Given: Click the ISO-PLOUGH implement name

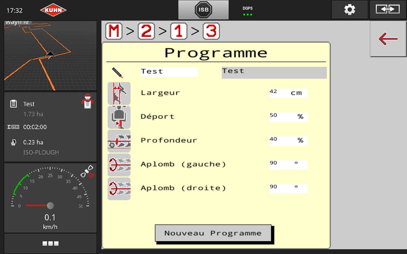Looking at the screenshot, I should pos(41,152).
